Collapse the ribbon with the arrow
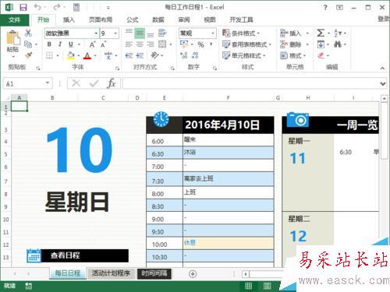 point(382,68)
